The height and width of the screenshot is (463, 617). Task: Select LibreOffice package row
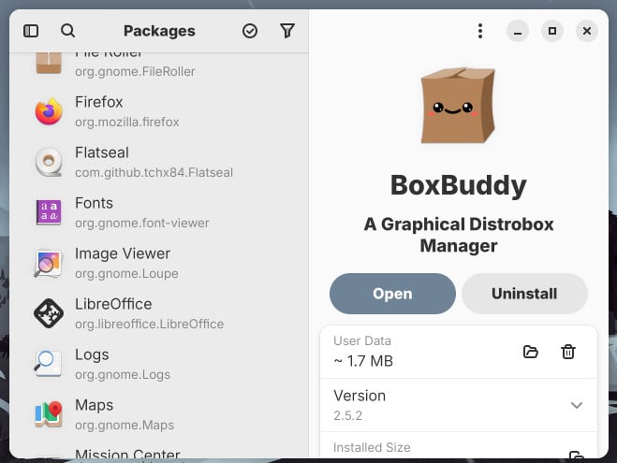(159, 313)
